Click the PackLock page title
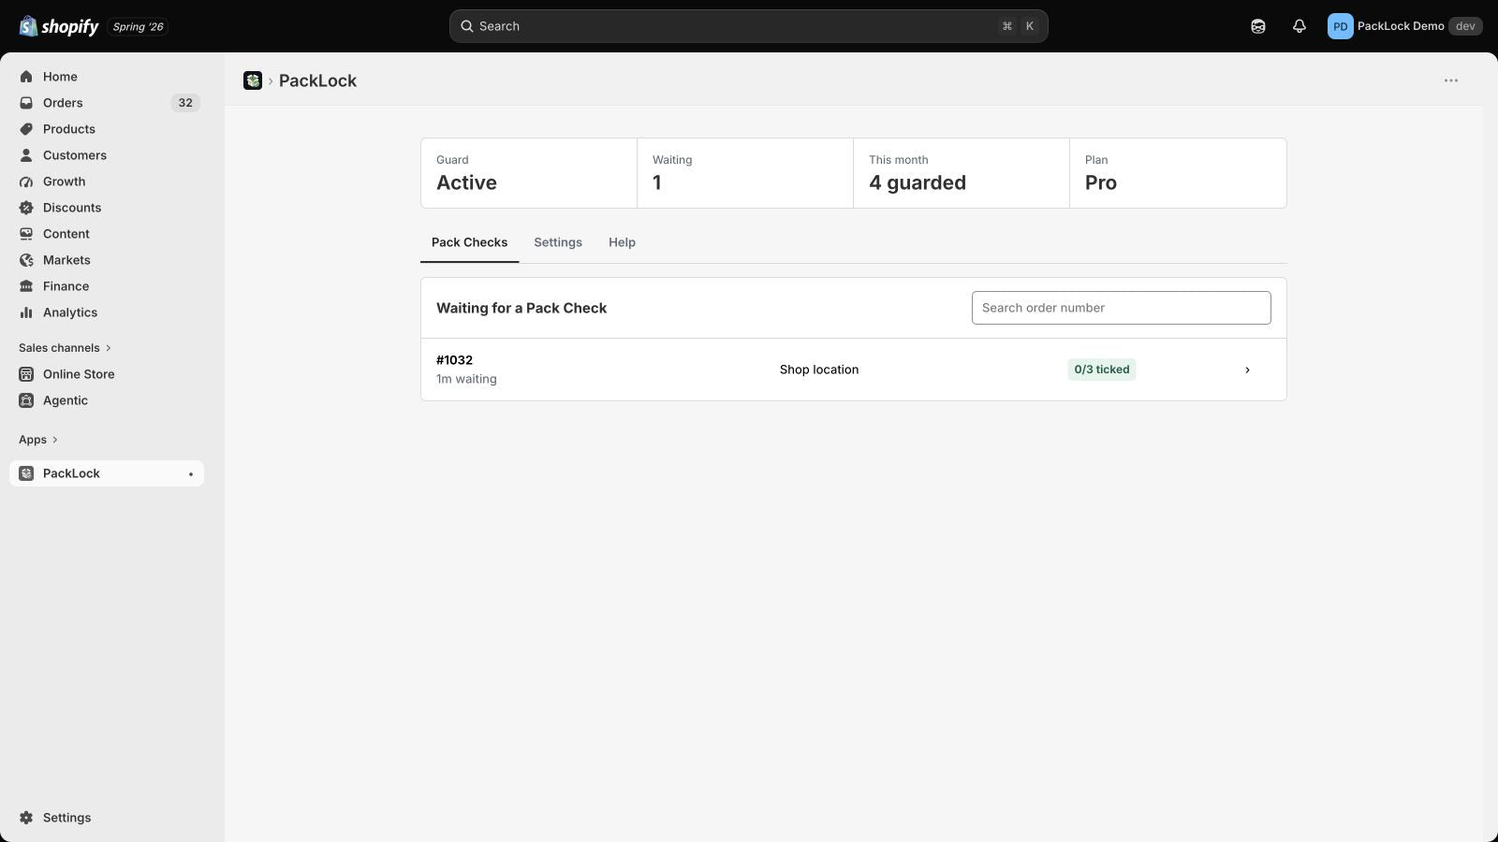 coord(317,80)
